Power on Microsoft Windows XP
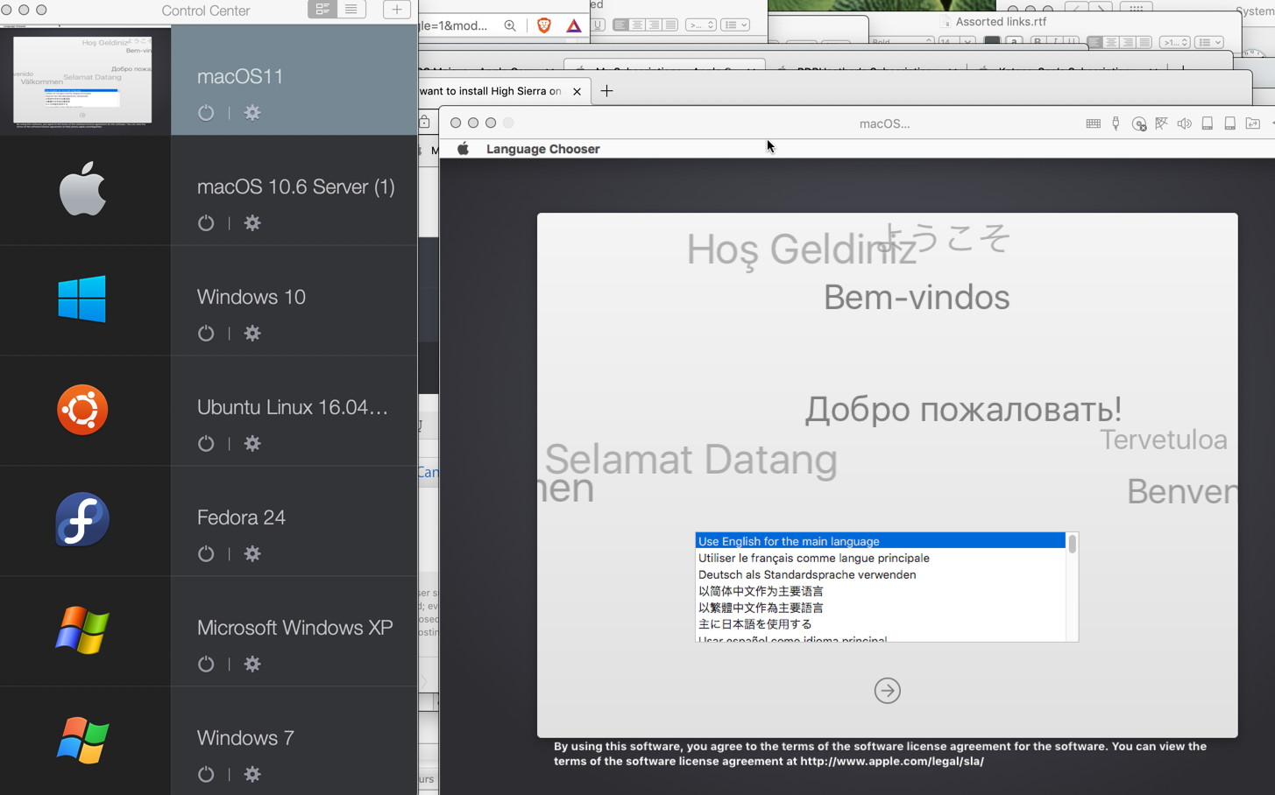The width and height of the screenshot is (1275, 795). 206,665
